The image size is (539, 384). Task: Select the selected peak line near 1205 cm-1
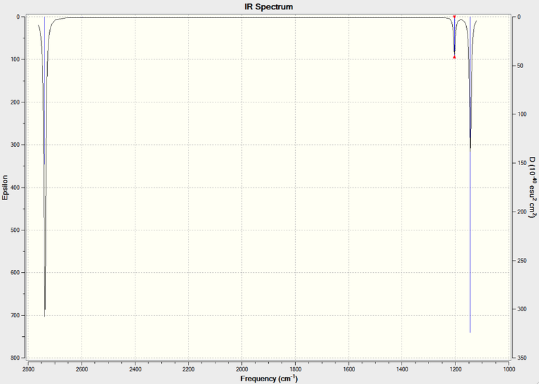pyautogui.click(x=454, y=37)
